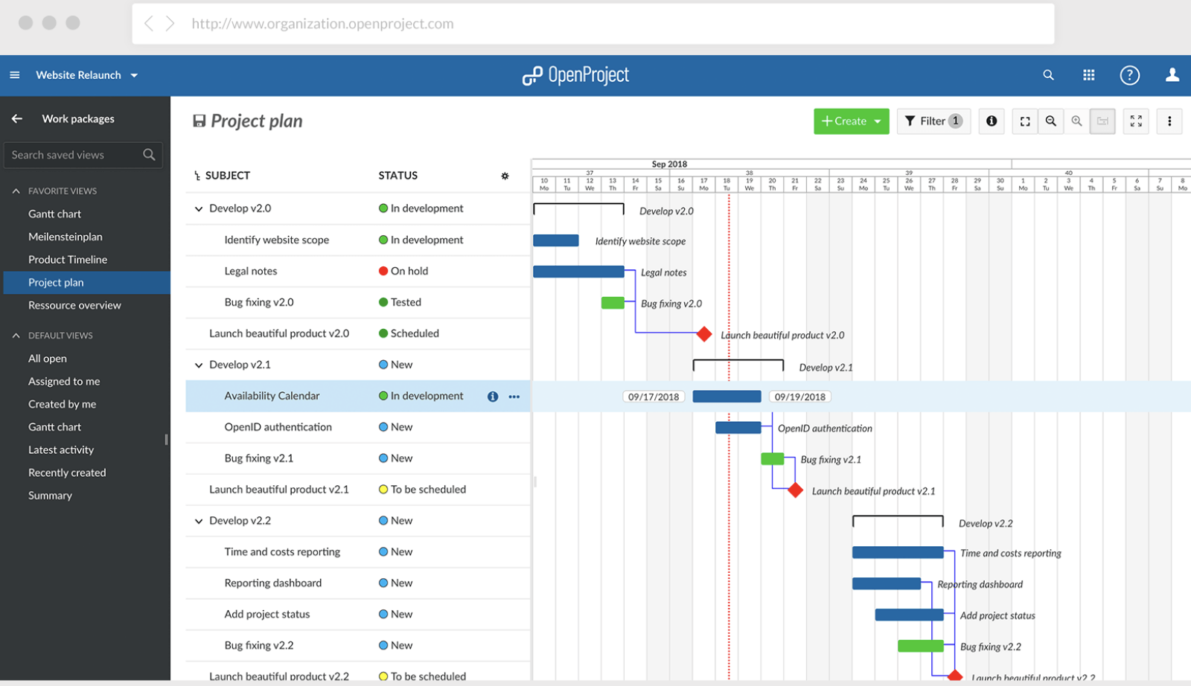Collapse the Develop v2.0 row
Viewport: 1191px width, 686px height.
(199, 209)
